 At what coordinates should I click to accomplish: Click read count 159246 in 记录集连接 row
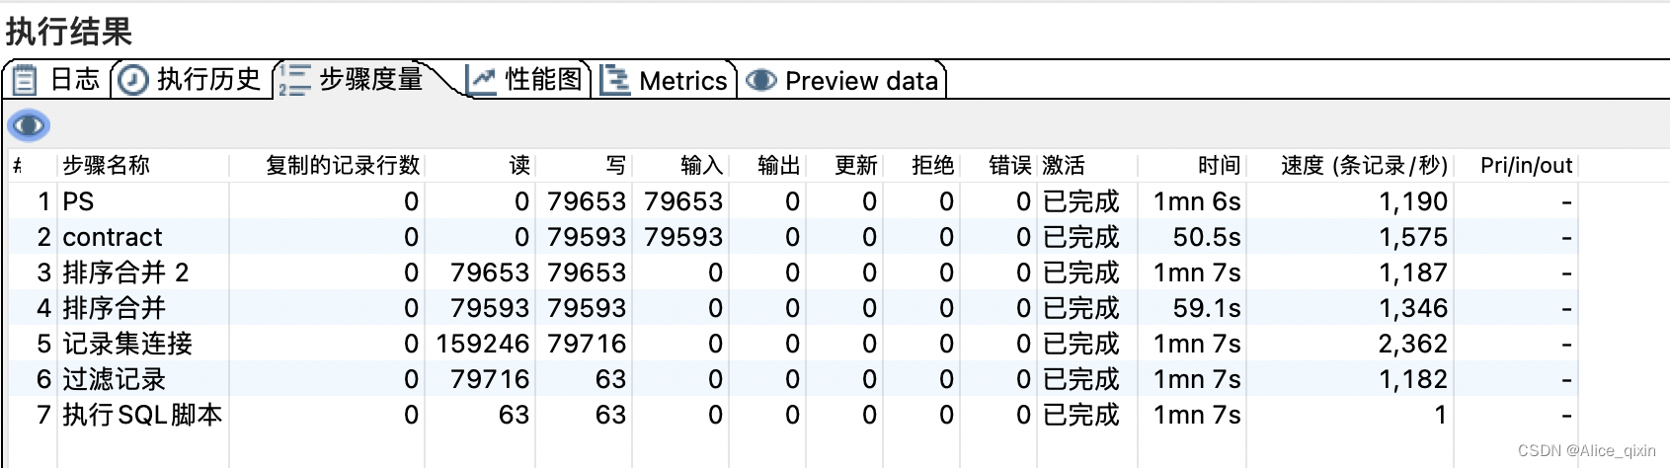coord(482,344)
